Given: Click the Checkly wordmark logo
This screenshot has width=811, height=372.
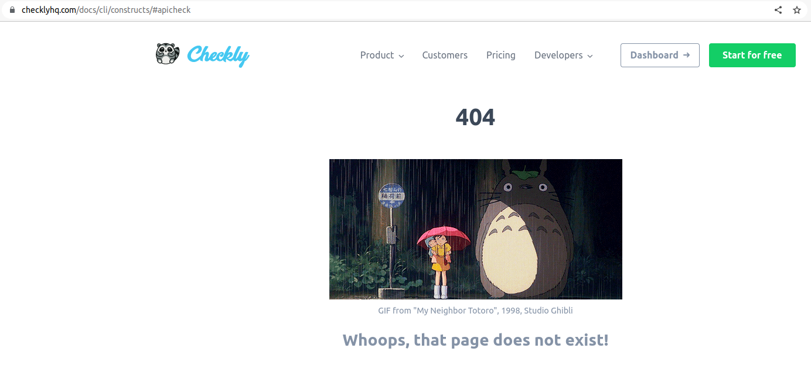Looking at the screenshot, I should coord(218,56).
